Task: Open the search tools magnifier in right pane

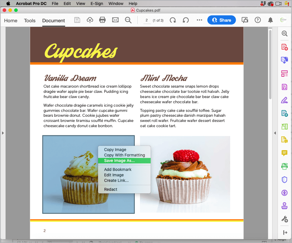Action: (x=284, y=33)
